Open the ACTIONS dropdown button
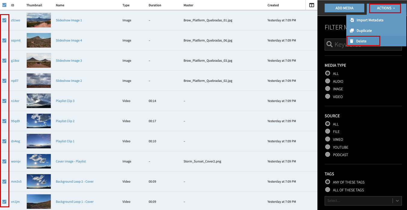 coord(385,8)
